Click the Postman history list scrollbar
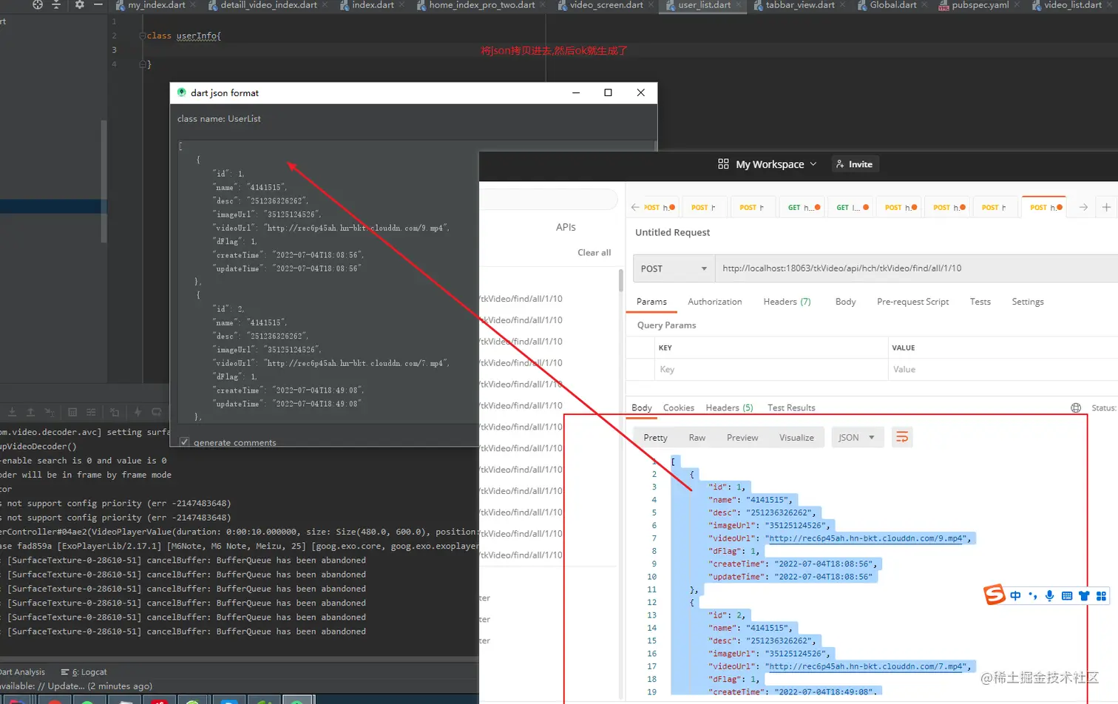Viewport: 1118px width, 704px height. pos(620,281)
